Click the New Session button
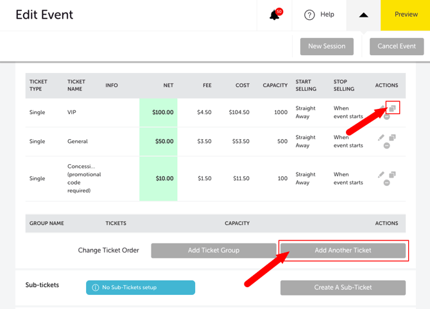430x309 pixels. pyautogui.click(x=327, y=46)
